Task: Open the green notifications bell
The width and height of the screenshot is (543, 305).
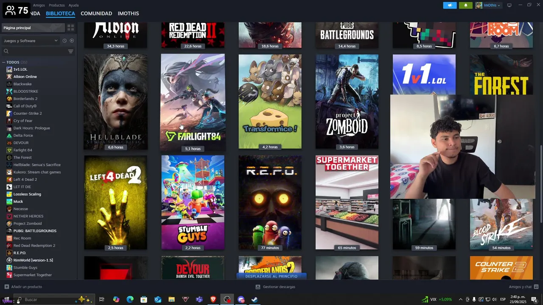Action: pyautogui.click(x=465, y=5)
